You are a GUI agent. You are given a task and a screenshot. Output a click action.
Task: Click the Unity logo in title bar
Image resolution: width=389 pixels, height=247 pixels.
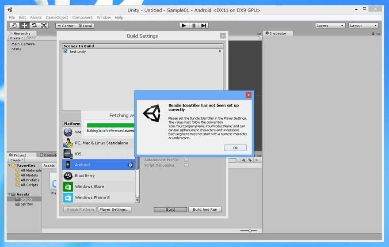[x=10, y=10]
